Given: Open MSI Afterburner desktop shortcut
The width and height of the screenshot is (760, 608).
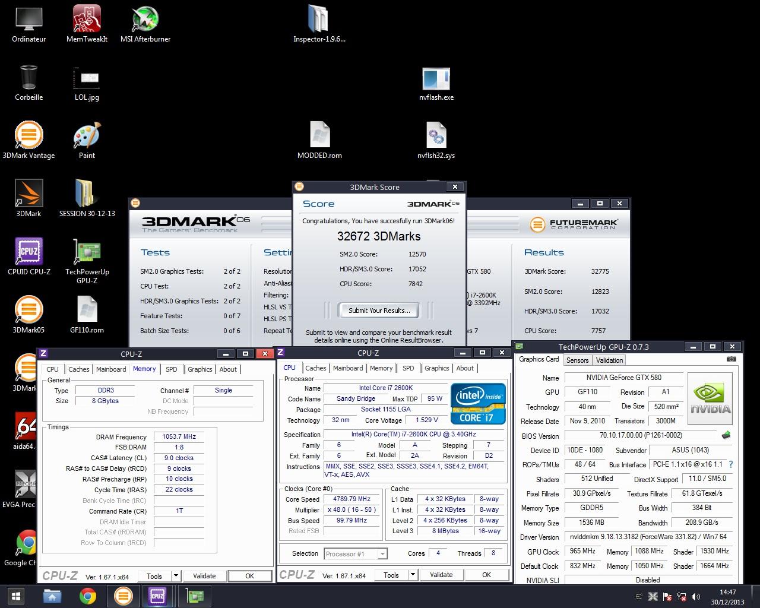Looking at the screenshot, I should [x=145, y=24].
